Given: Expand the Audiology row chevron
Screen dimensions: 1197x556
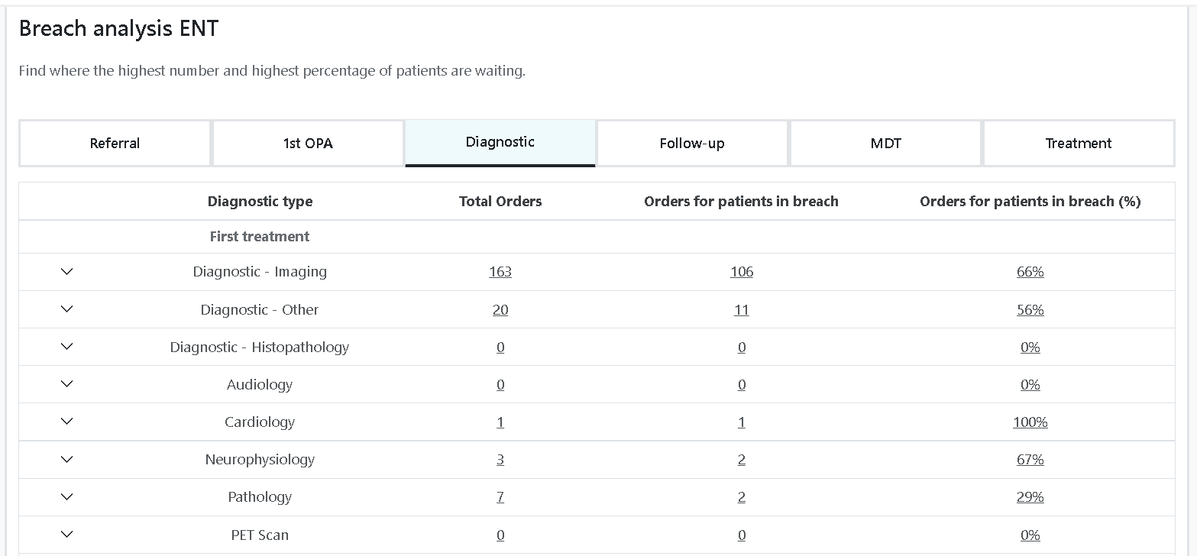Looking at the screenshot, I should click(66, 384).
